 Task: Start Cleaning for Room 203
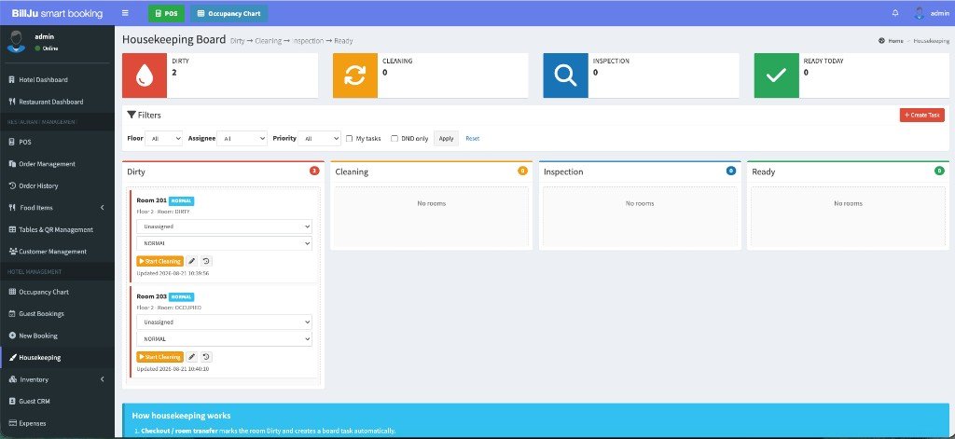coord(160,357)
